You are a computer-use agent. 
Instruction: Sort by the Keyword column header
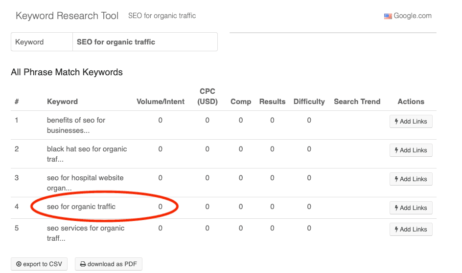[62, 102]
